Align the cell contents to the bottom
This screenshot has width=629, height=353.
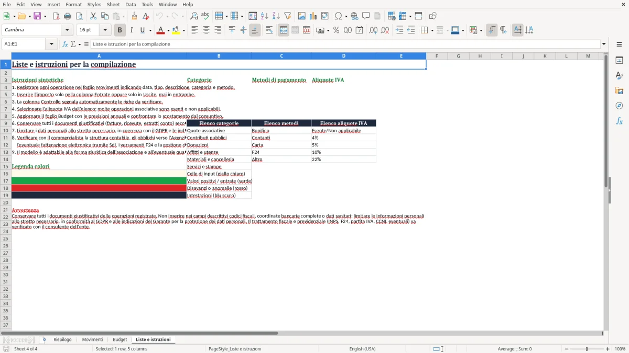click(x=255, y=30)
